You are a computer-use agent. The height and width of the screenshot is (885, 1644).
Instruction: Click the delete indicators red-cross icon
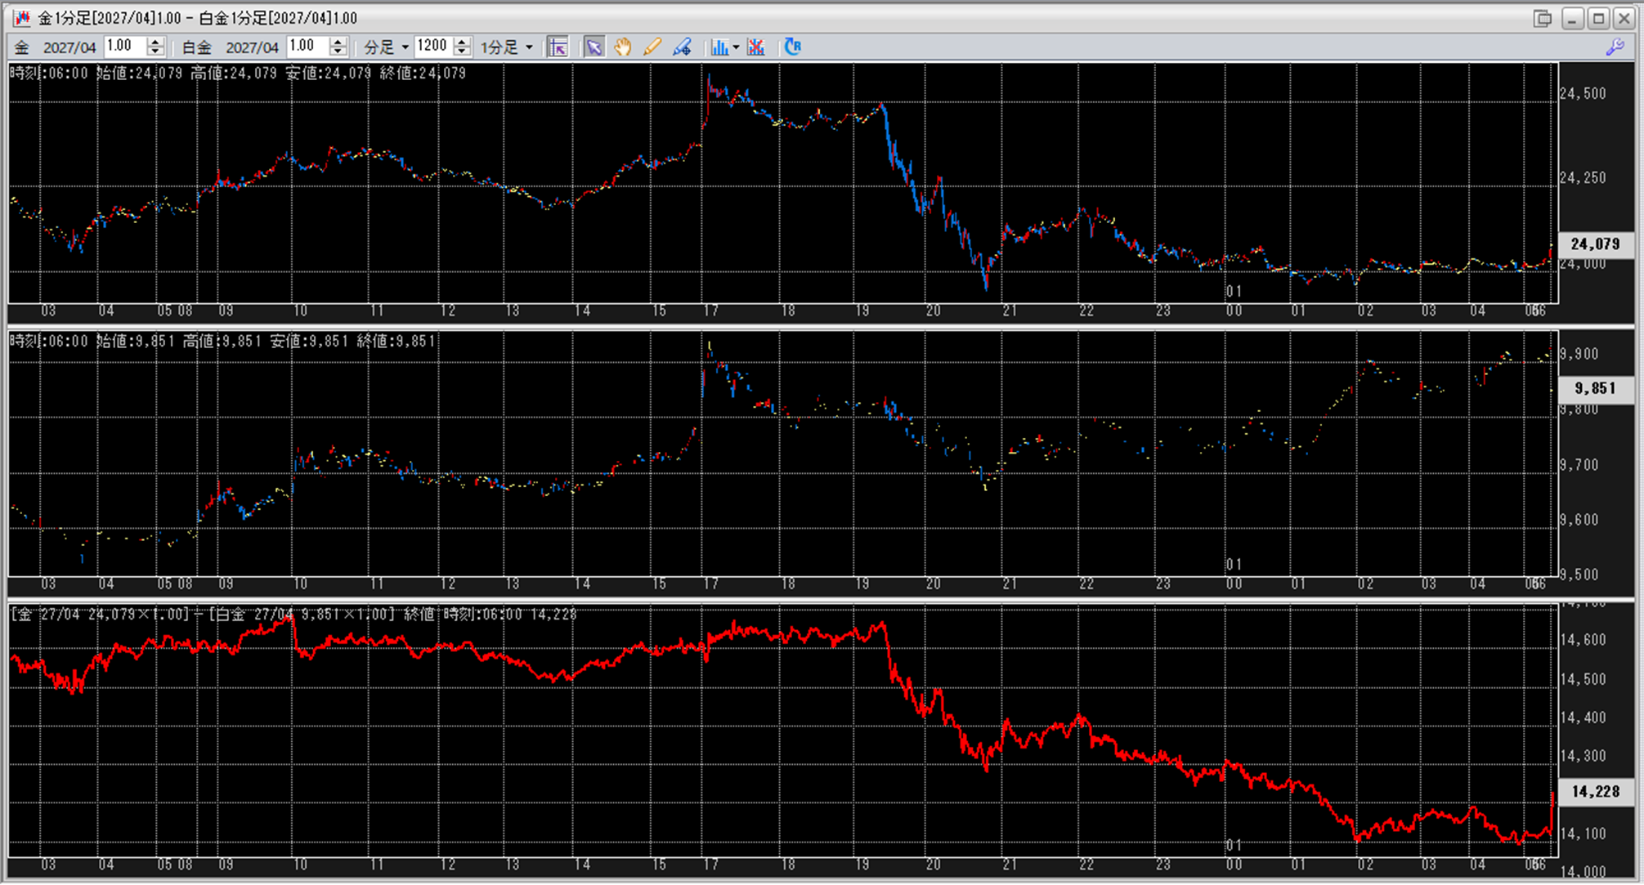click(x=756, y=47)
